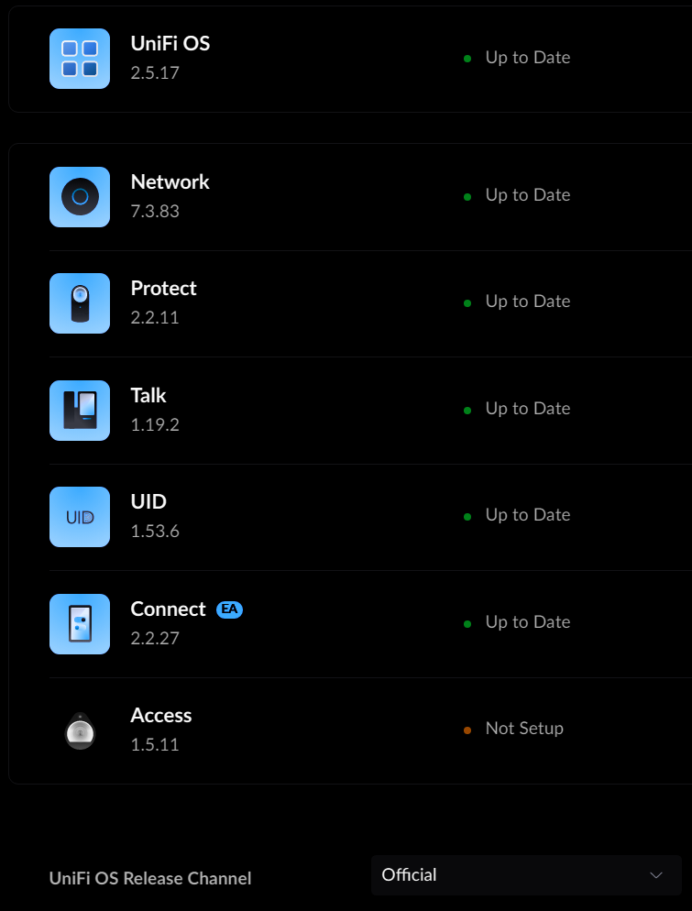Expand the Official release channel selector

526,875
